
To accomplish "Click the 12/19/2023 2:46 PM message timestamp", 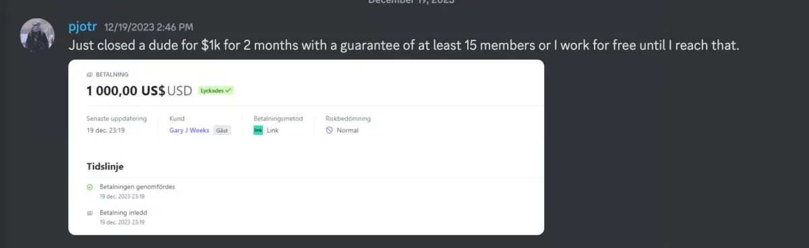I will (x=148, y=28).
